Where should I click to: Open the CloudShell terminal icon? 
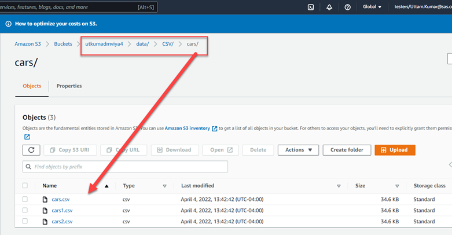[x=311, y=7]
